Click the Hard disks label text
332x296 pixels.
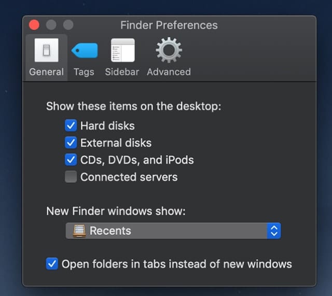pos(107,125)
